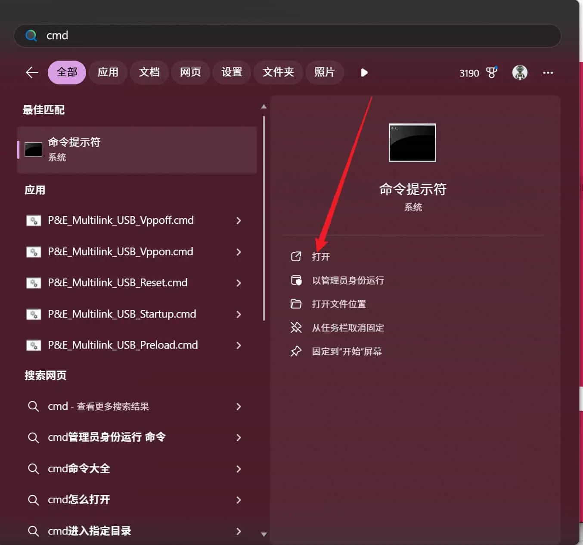This screenshot has height=545, width=583.
Task: Click the Vppon.cmd file icon
Action: tap(34, 252)
